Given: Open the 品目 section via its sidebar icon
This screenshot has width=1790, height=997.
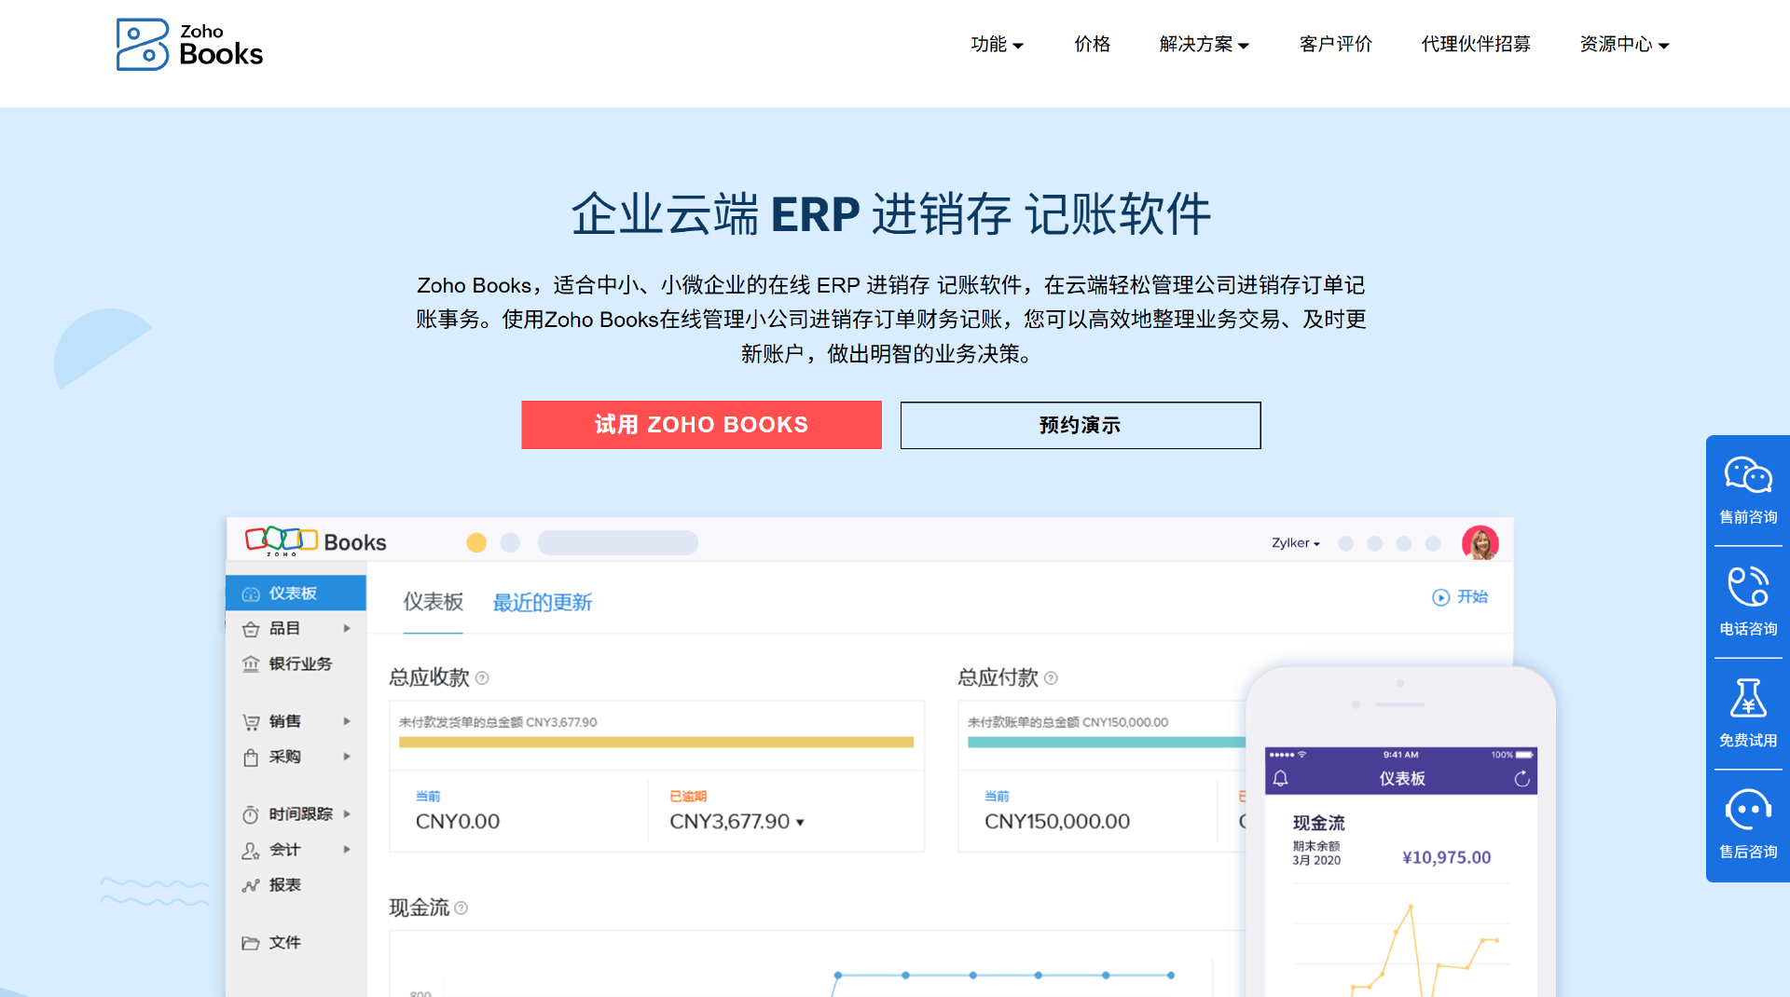Looking at the screenshot, I should pyautogui.click(x=250, y=628).
